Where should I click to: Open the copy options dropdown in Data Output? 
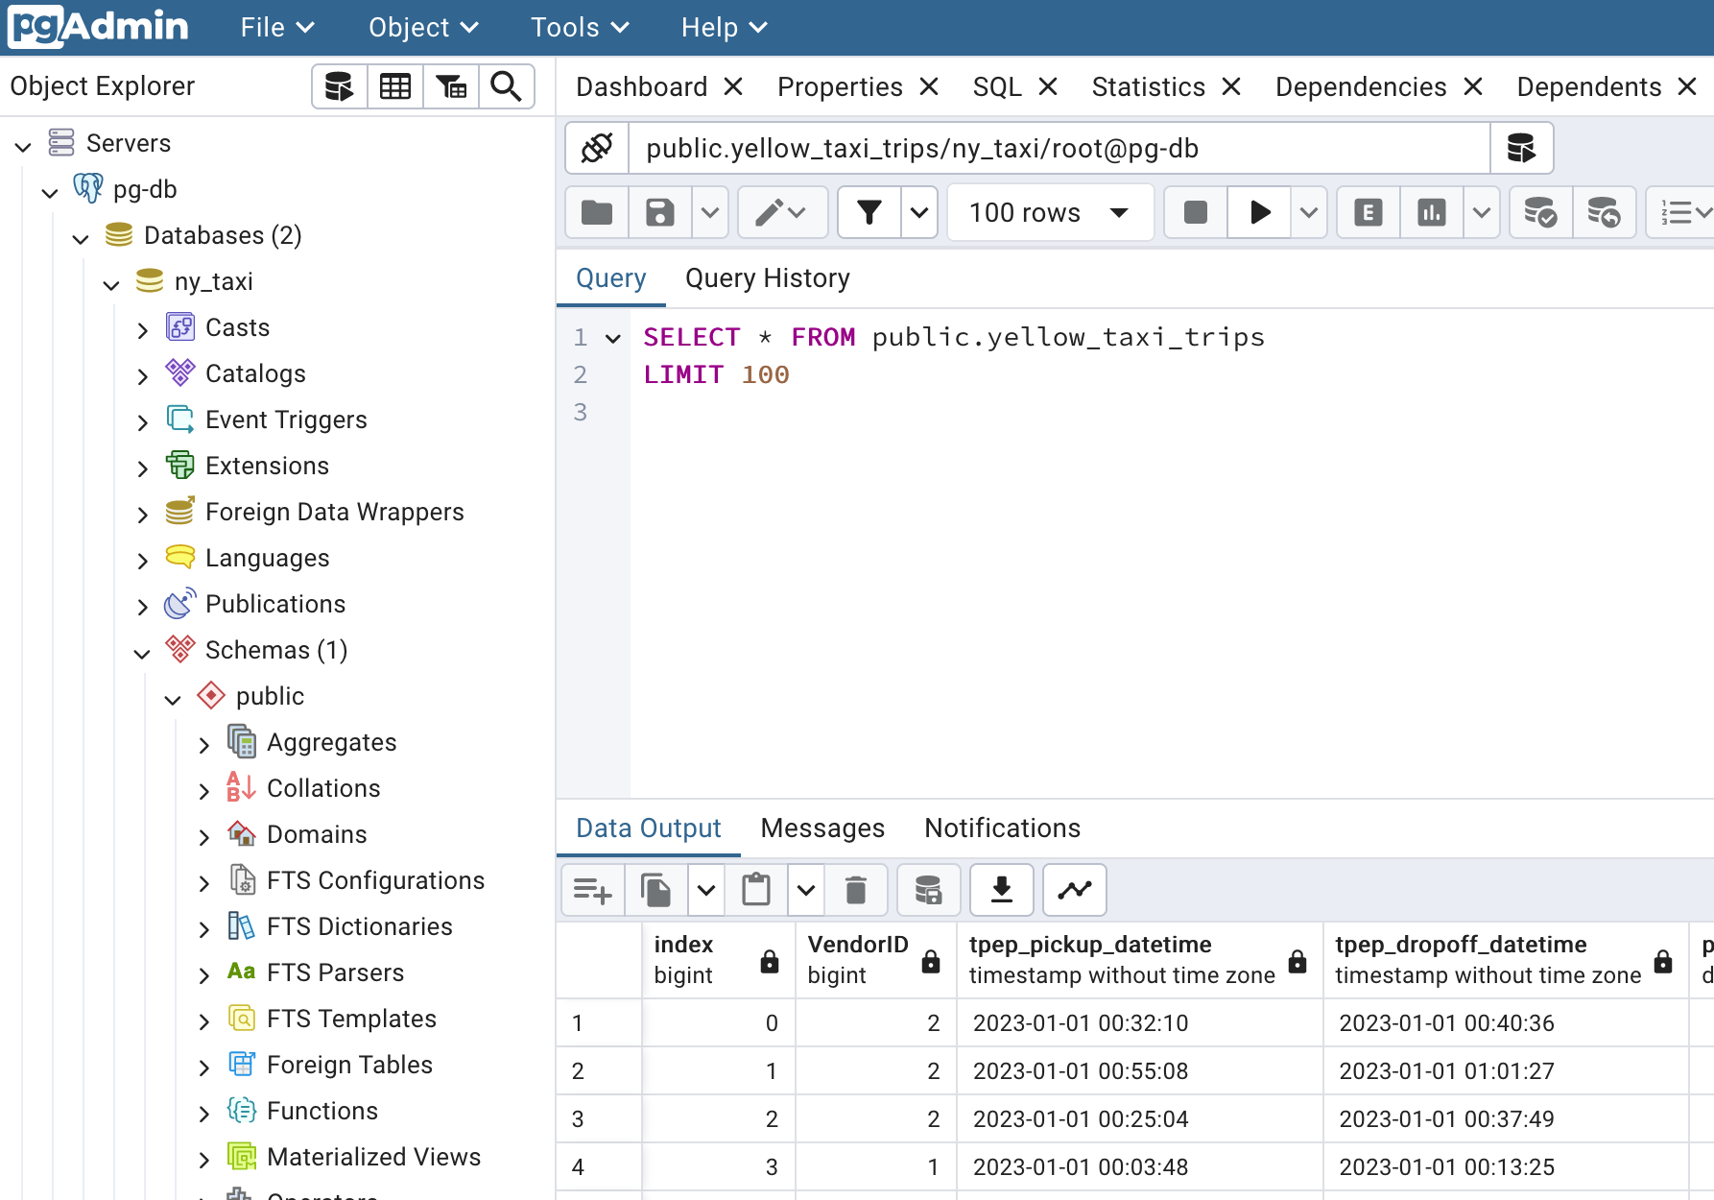[x=706, y=891]
